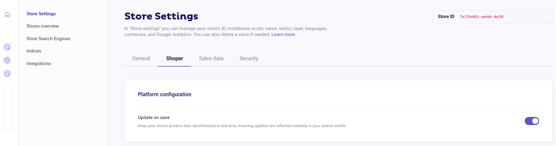Go to Indices in the side menu
556x146 pixels.
[x=34, y=51]
